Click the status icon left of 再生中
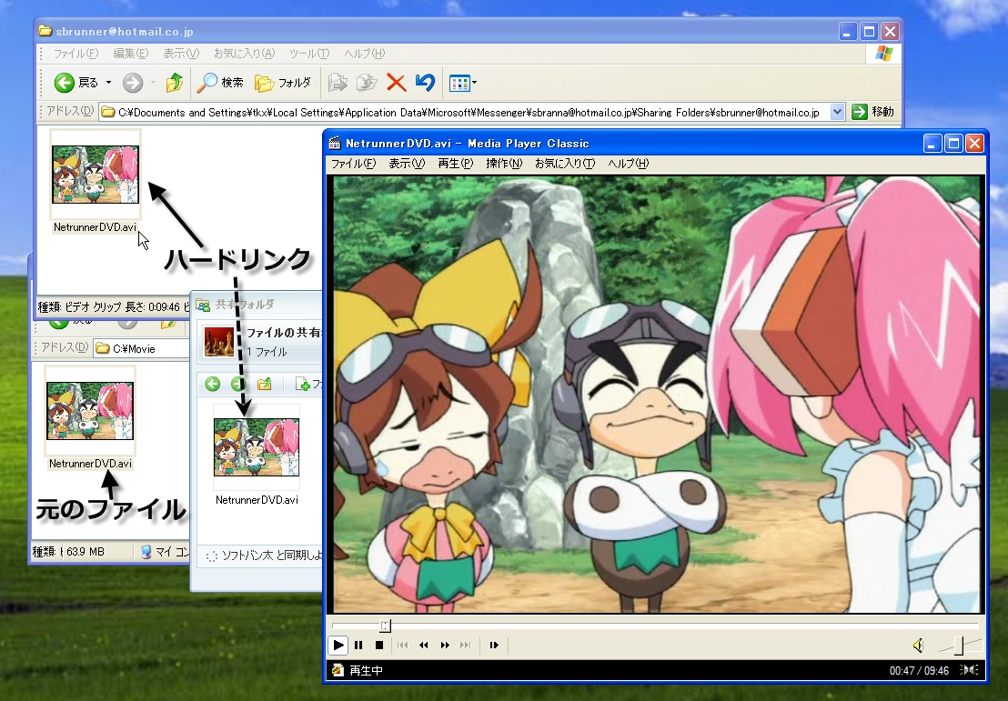1008x701 pixels. click(338, 671)
